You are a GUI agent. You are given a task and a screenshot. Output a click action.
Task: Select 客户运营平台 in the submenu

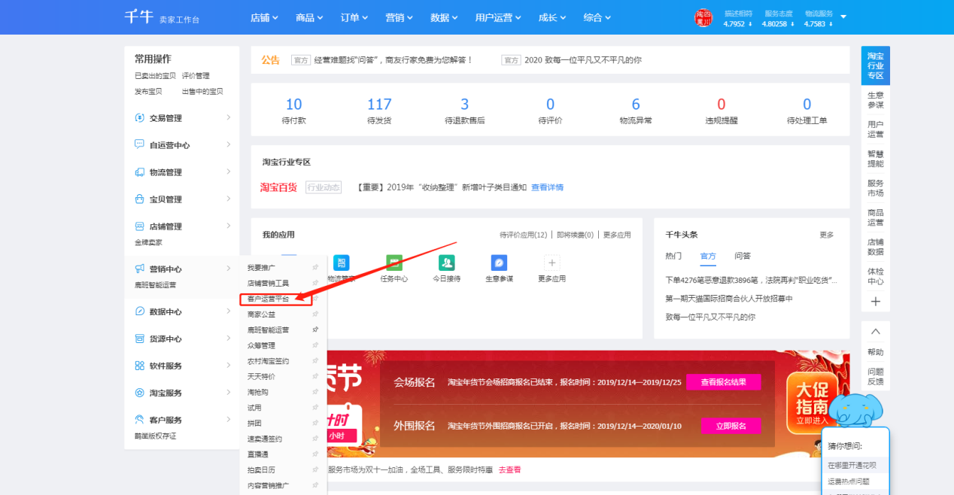click(x=269, y=299)
